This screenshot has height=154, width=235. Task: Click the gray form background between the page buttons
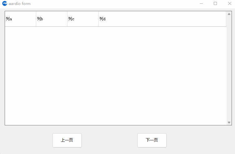pos(110,140)
